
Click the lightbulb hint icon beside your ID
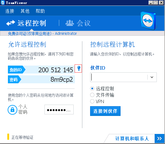79,68
